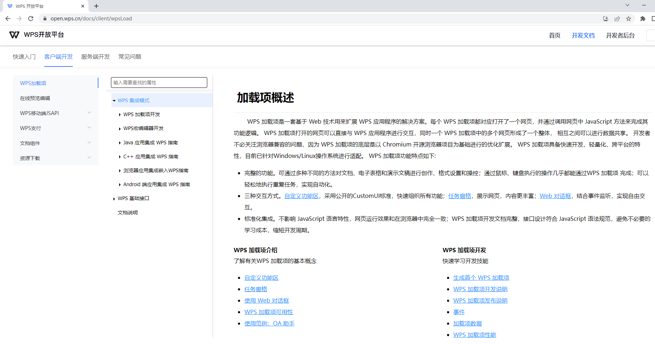
Task: Open a new browser tab with plus
Action: [x=96, y=6]
